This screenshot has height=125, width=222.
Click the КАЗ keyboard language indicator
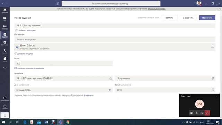(x=202, y=122)
